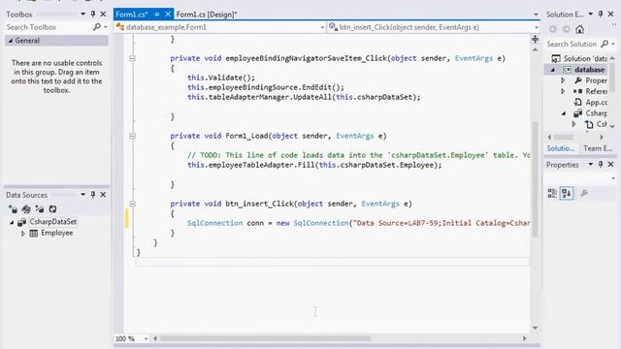Click the Search Toolbox magnifier icon
Viewport: 621px width, 349px height.
97,27
